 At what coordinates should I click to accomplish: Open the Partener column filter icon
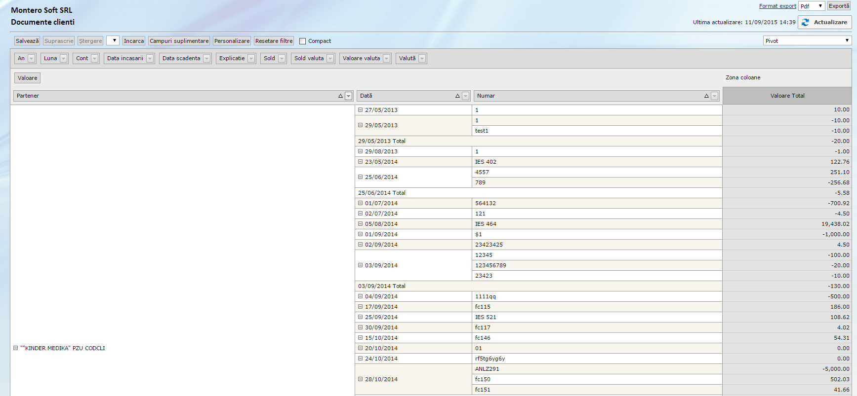pyautogui.click(x=349, y=96)
